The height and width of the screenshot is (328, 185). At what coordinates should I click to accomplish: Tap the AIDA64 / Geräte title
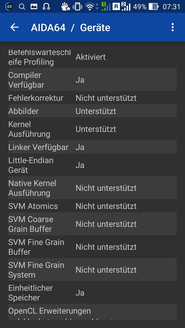pyautogui.click(x=71, y=28)
